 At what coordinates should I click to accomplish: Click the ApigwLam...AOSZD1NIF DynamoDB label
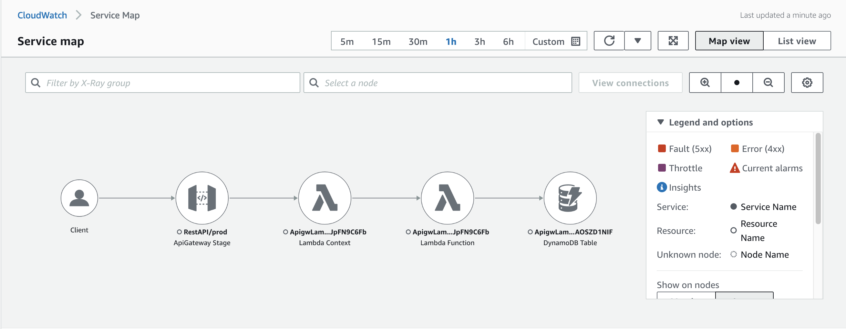(x=573, y=232)
